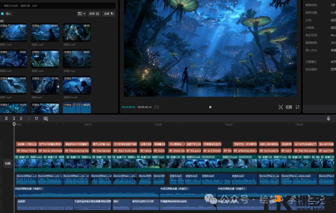Click the 00:20 mark on timeline ruler
This screenshot has width=336, height=213.
pos(158,124)
